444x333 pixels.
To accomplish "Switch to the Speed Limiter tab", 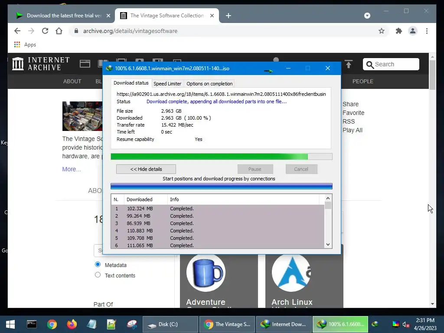I will (x=167, y=84).
